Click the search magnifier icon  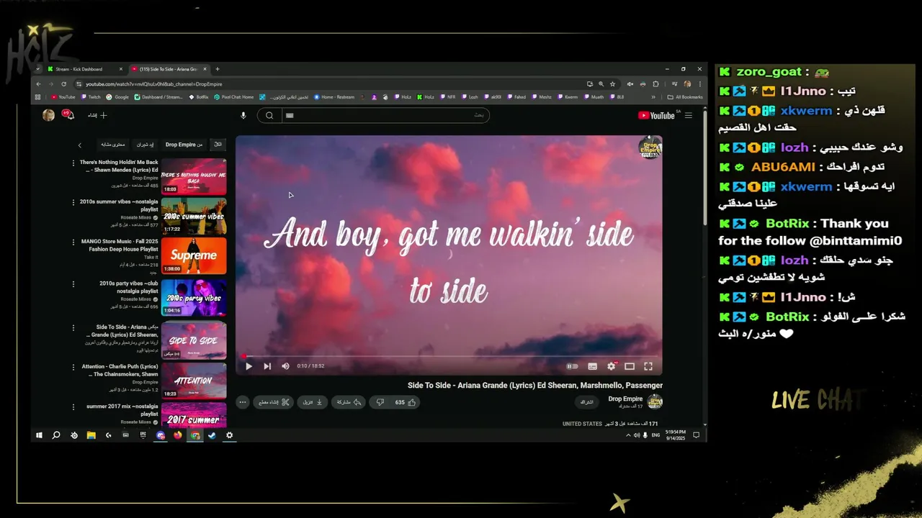269,115
